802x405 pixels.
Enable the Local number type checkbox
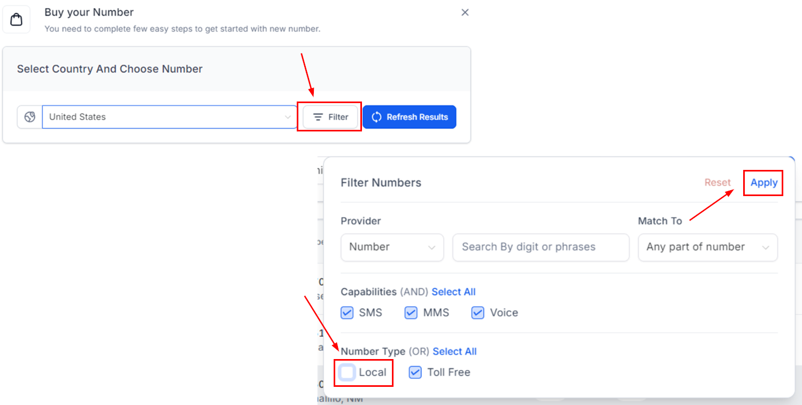pyautogui.click(x=348, y=372)
